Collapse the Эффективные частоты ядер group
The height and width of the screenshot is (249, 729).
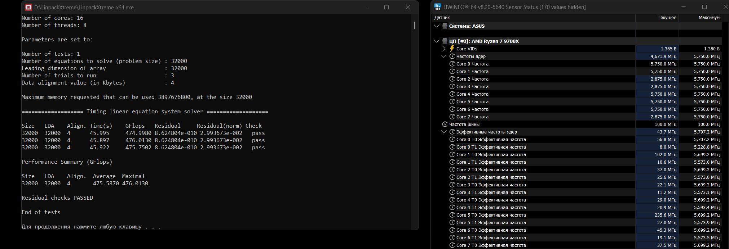pos(444,132)
